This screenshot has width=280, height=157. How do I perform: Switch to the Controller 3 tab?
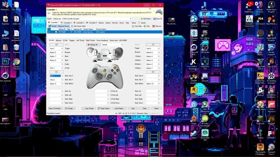point(79,23)
